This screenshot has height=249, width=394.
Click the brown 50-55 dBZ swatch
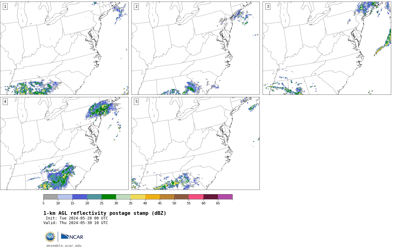tap(182, 197)
